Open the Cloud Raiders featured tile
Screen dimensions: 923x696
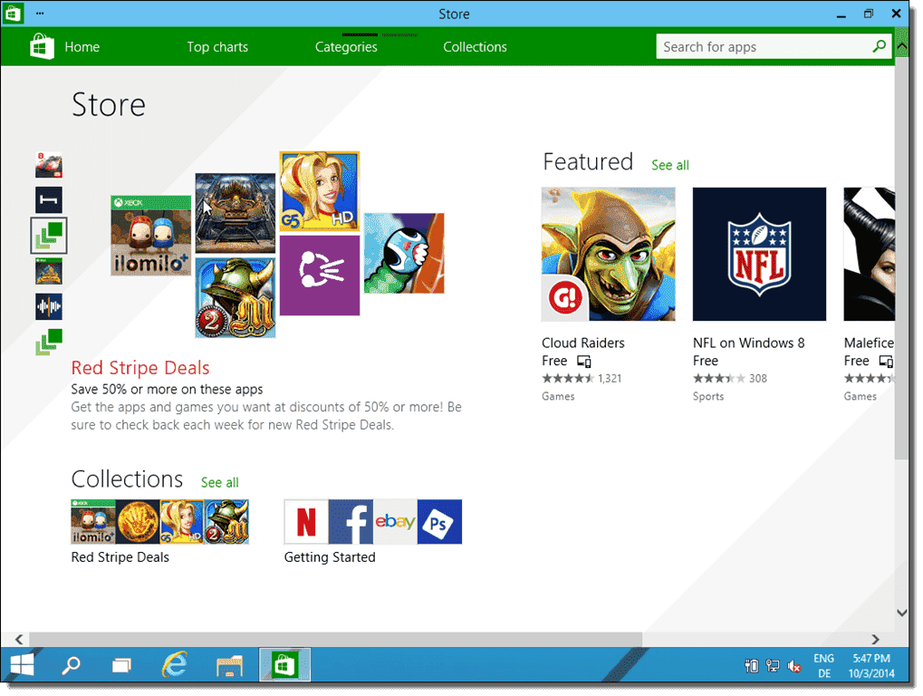608,254
